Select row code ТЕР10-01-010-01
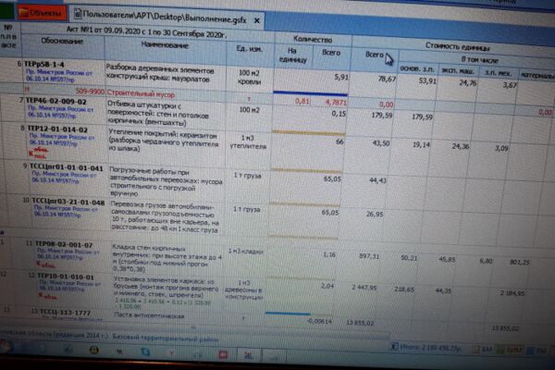This screenshot has height=370, width=555. (x=66, y=277)
